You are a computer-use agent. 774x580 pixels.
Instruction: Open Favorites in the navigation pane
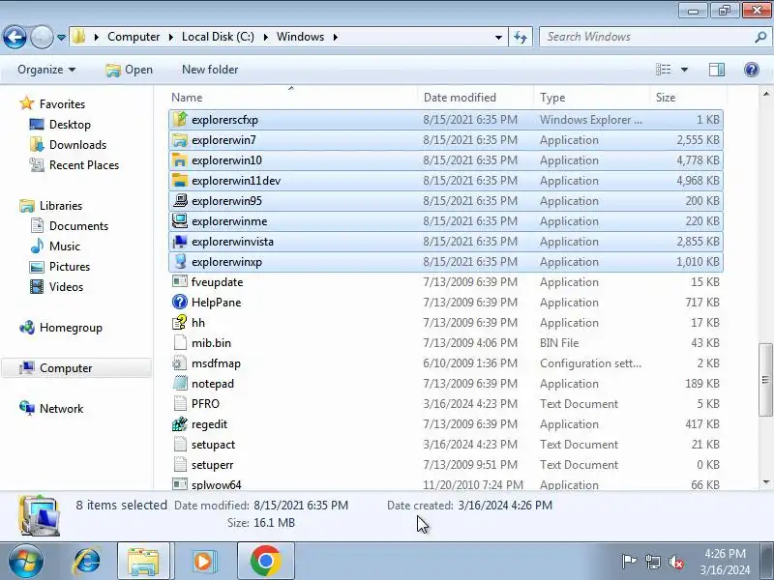62,104
